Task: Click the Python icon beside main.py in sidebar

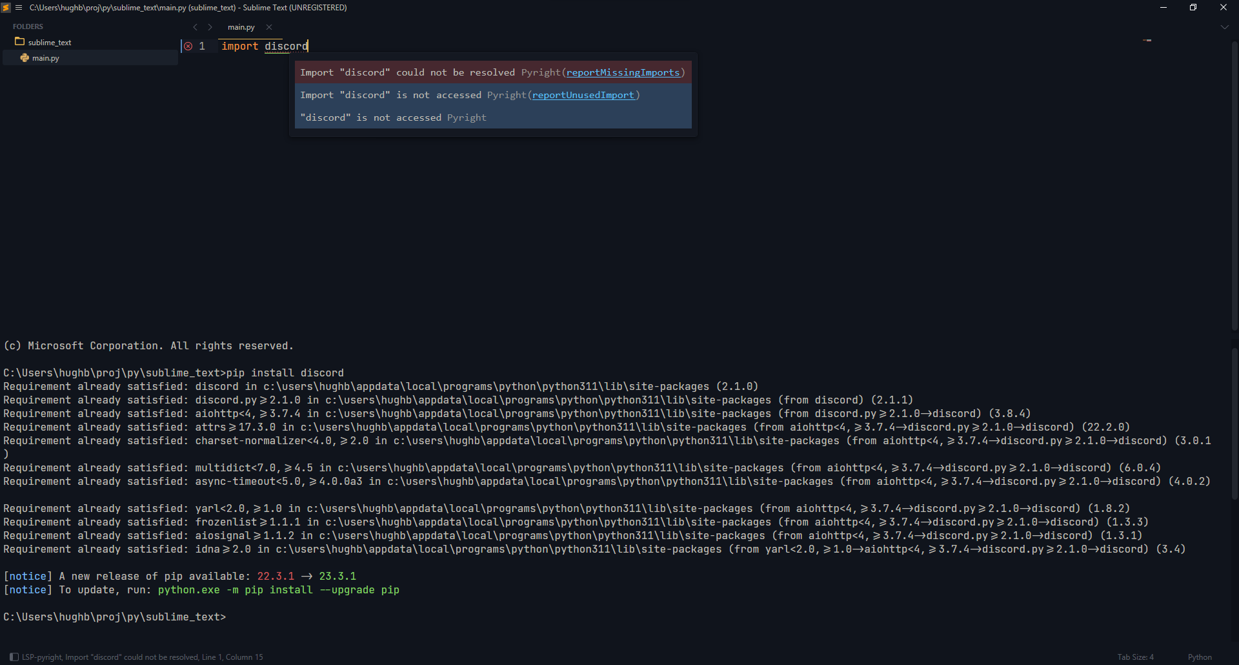Action: point(25,58)
